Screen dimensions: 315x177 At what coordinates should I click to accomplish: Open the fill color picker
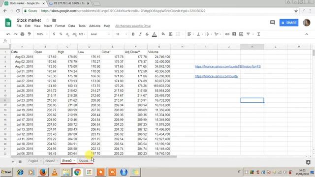coord(163,34)
